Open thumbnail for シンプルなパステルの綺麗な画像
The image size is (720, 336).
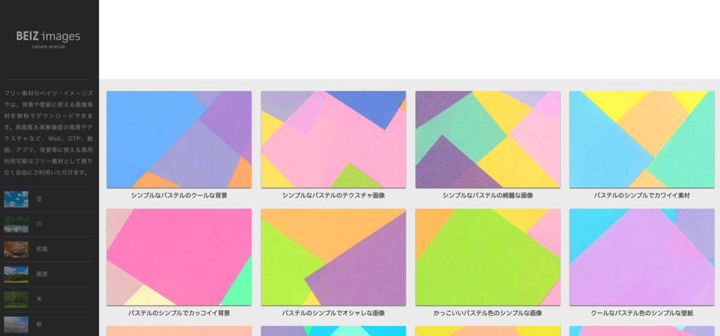coord(488,140)
